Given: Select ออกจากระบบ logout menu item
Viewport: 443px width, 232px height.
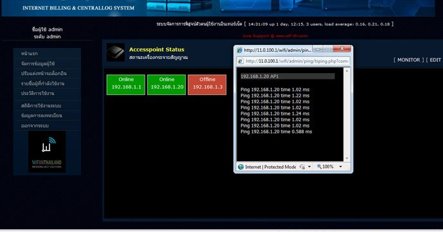Looking at the screenshot, I should pyautogui.click(x=35, y=126).
